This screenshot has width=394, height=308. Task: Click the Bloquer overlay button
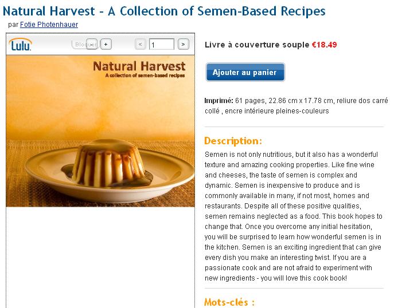click(x=80, y=44)
